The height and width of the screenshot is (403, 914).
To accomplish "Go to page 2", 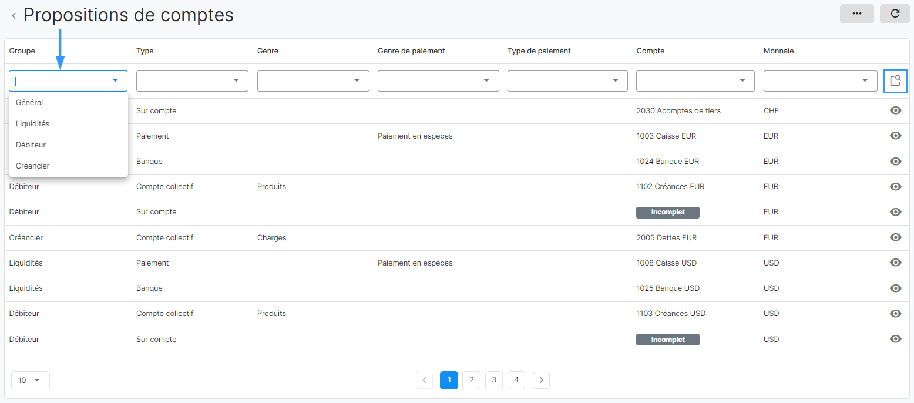I will [471, 380].
